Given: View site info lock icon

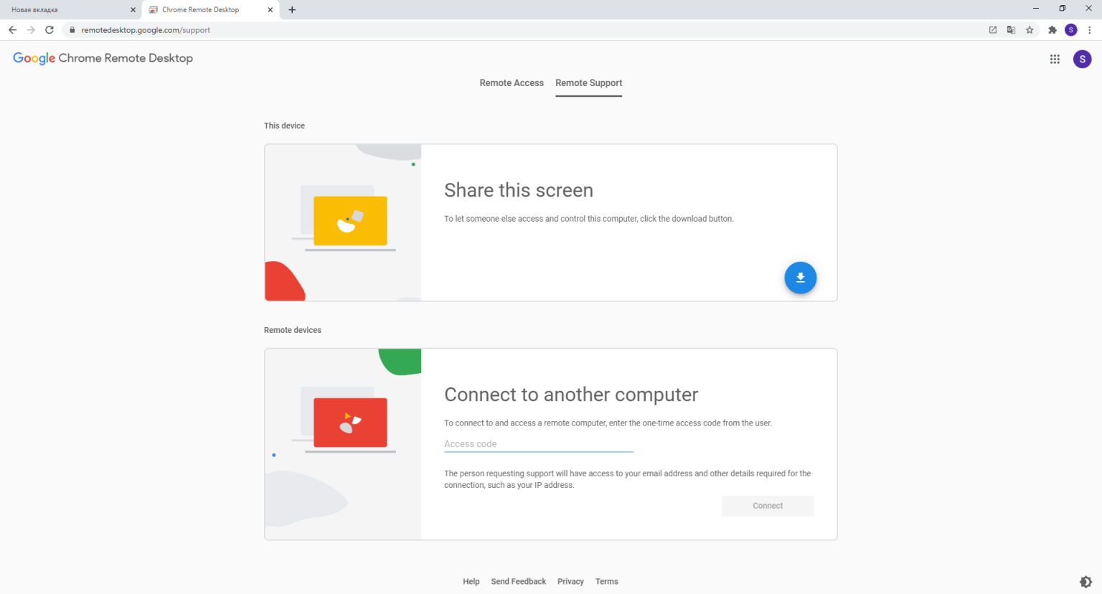Looking at the screenshot, I should (72, 30).
